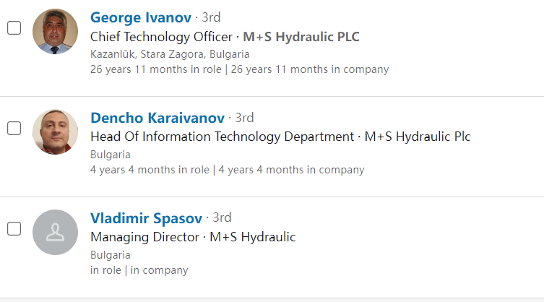Open the George Ivanov profile link
The image size is (544, 302).
(x=141, y=17)
